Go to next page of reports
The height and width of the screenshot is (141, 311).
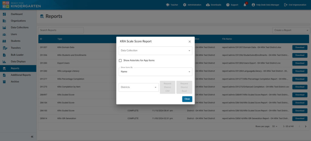[x=306, y=126]
